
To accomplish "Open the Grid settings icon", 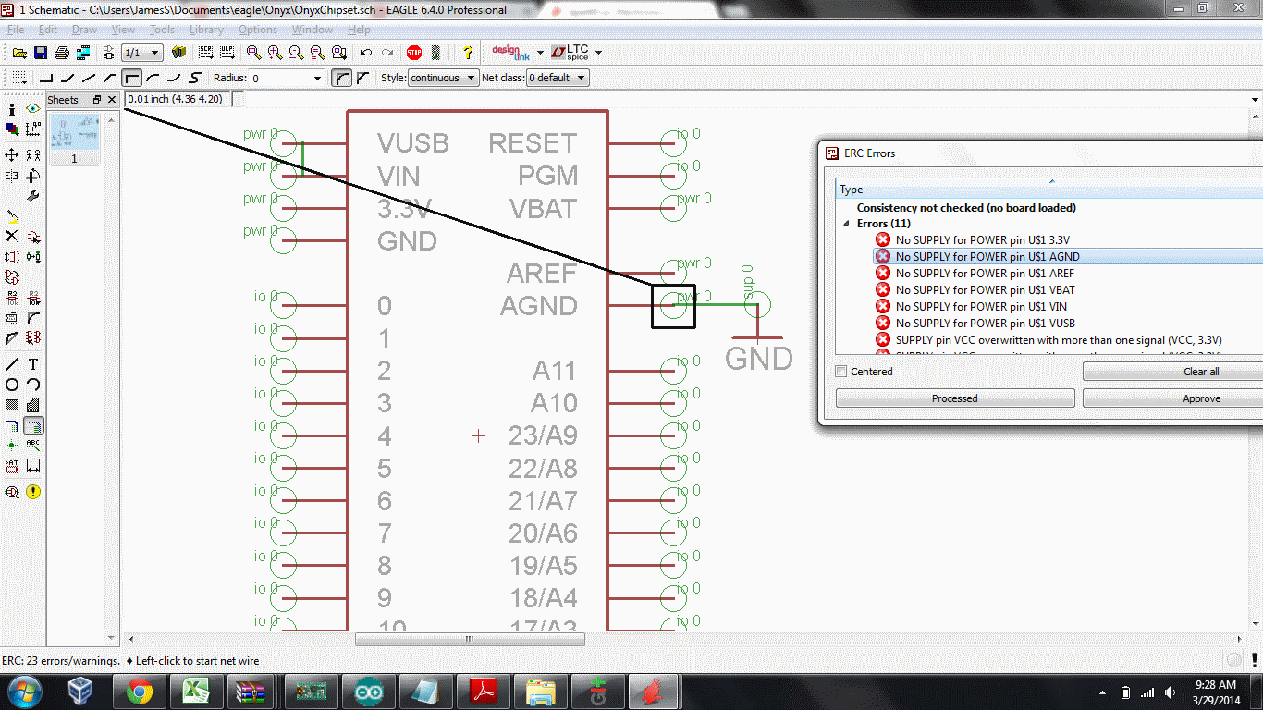I will [19, 78].
